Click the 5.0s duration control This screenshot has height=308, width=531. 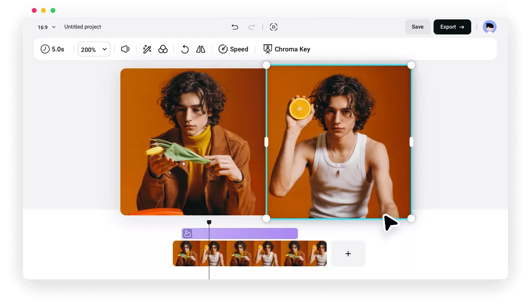point(52,49)
